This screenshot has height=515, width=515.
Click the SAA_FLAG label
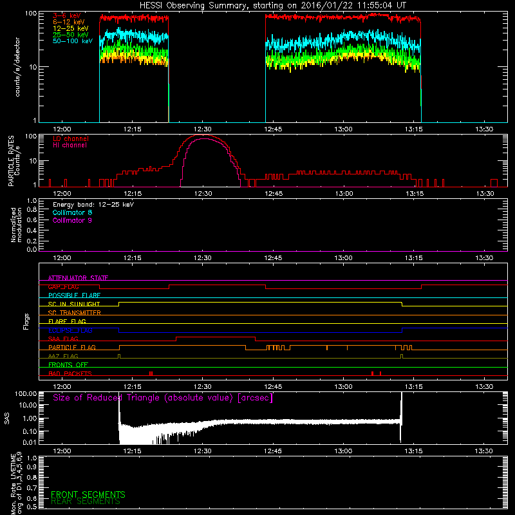[x=63, y=339]
